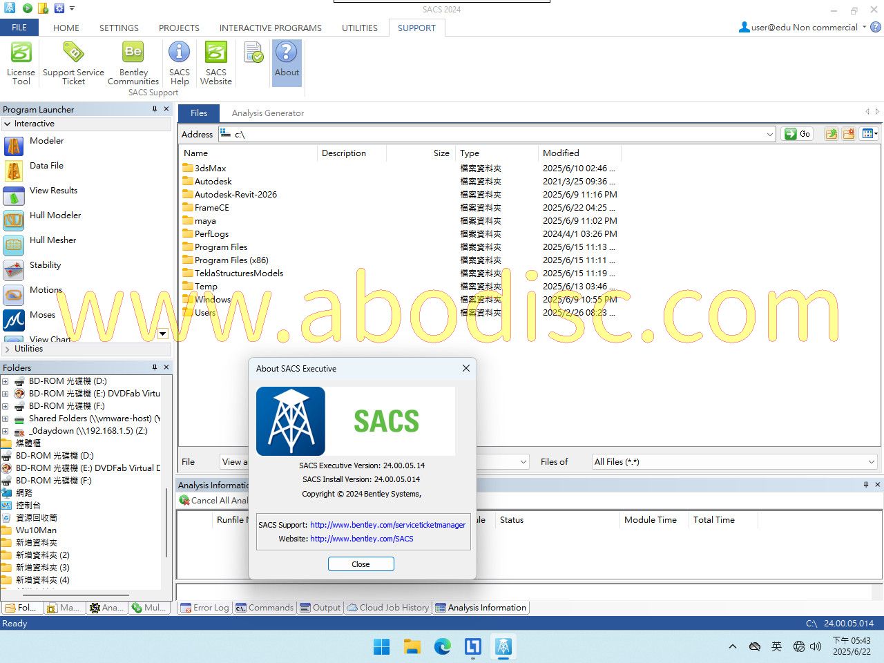884x663 pixels.
Task: Switch to the Mul... bottom panel tab
Action: click(x=149, y=608)
